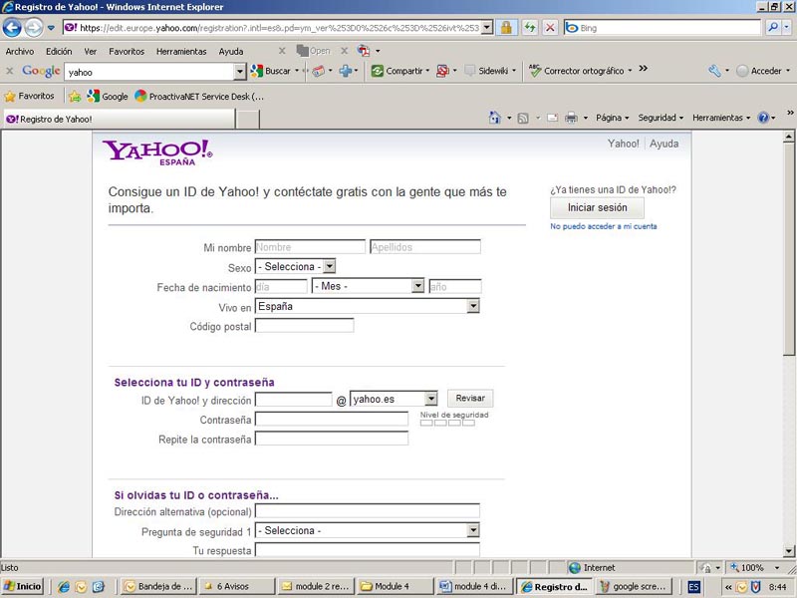797x598 pixels.
Task: Open the ProactivaNET Service Desk favorite
Action: (x=199, y=96)
